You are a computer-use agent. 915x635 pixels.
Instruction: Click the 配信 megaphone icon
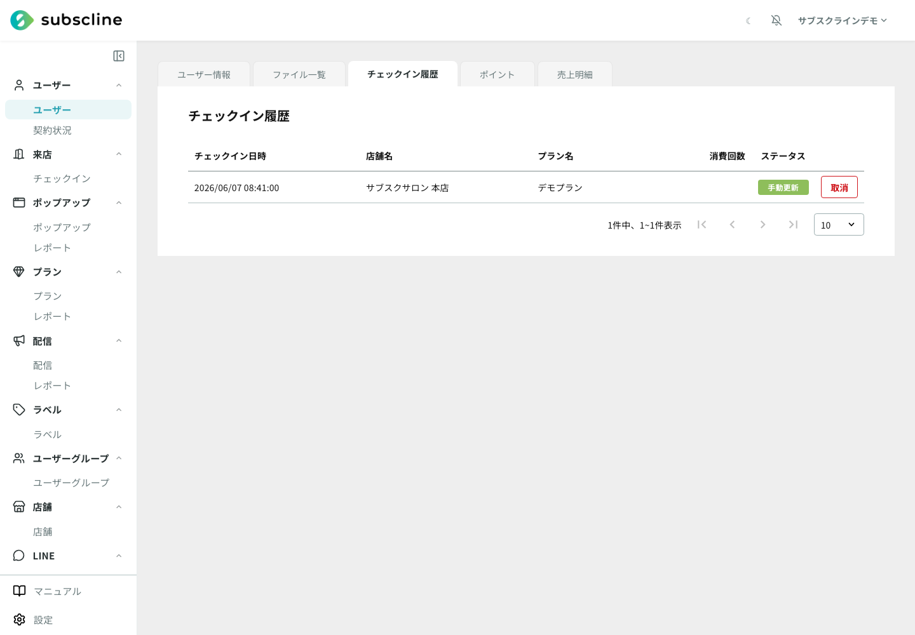point(19,341)
